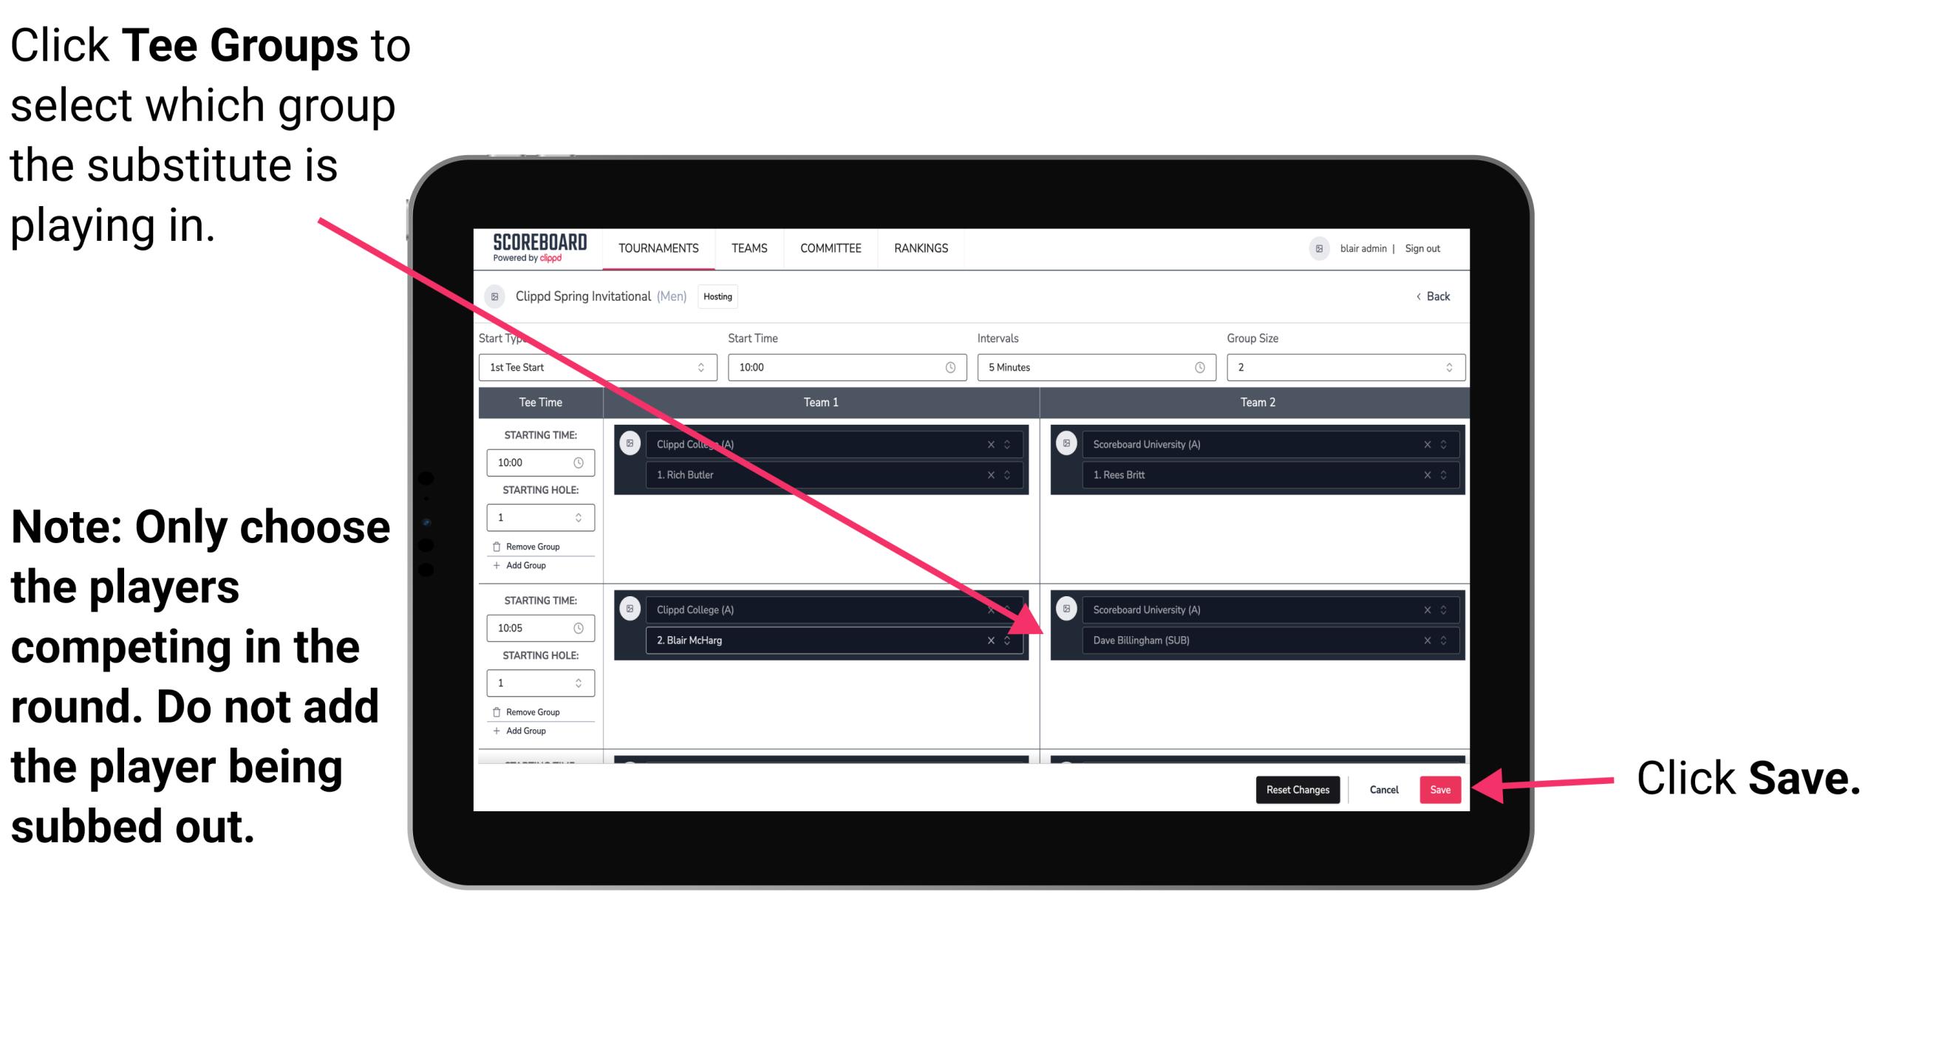Viewport: 1936px width, 1041px height.
Task: Click Save button to confirm changes
Action: pyautogui.click(x=1437, y=788)
